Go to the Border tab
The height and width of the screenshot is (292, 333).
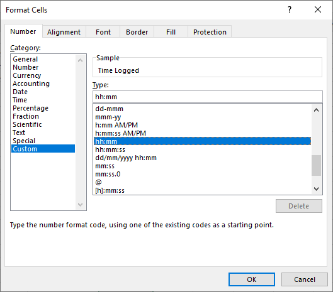(x=137, y=32)
